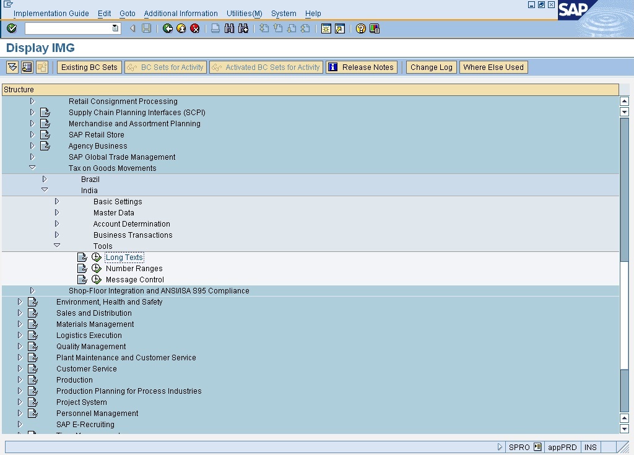The image size is (634, 455).
Task: Click the First Page icon
Action: click(264, 28)
